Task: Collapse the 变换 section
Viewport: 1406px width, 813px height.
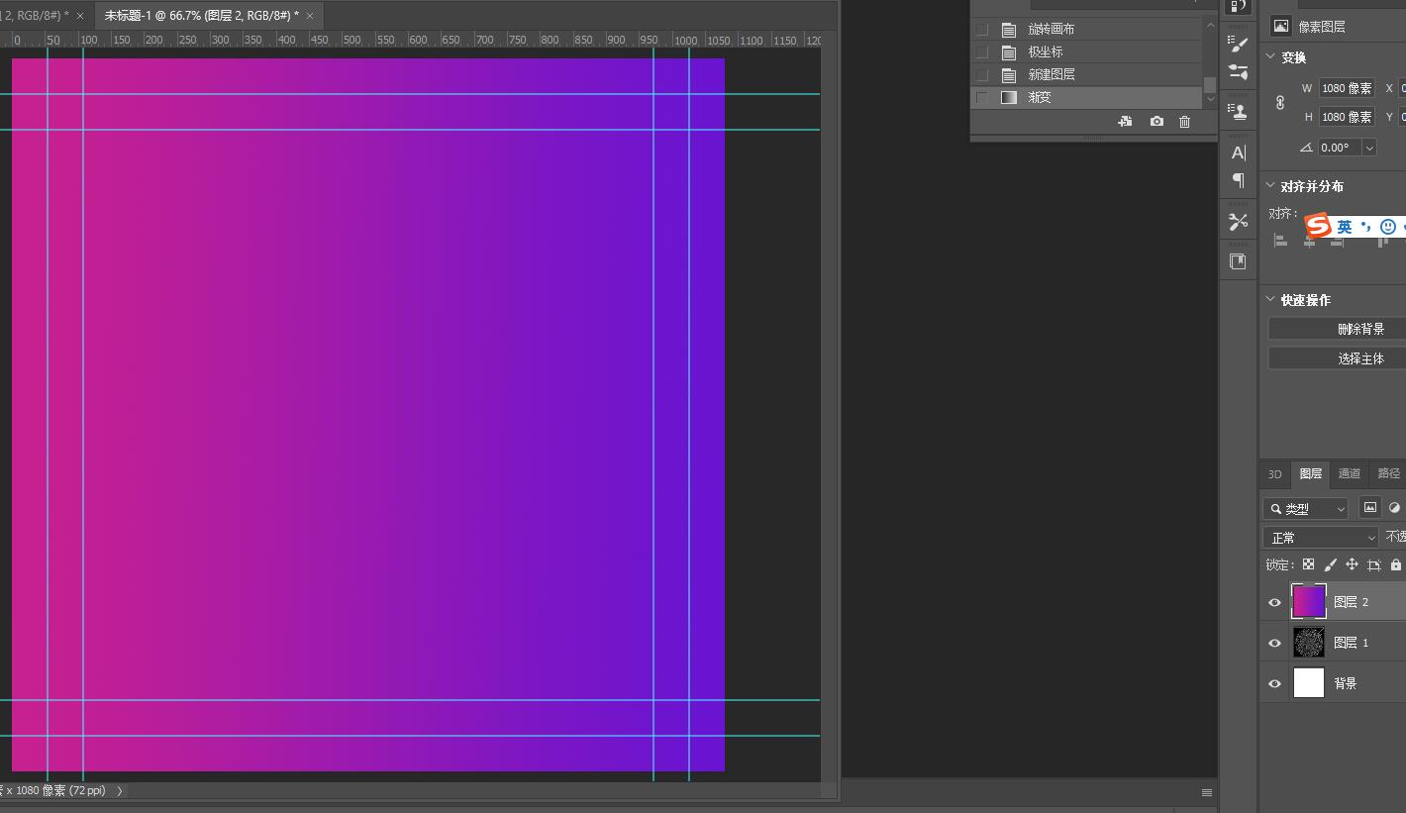Action: [1271, 56]
